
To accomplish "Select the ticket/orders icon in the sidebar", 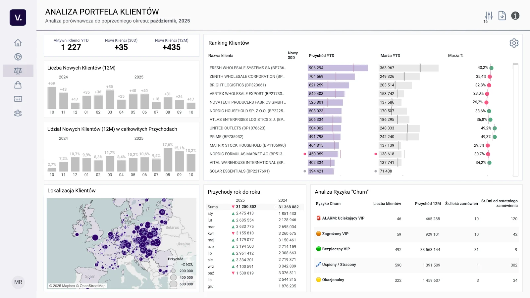I will [18, 99].
